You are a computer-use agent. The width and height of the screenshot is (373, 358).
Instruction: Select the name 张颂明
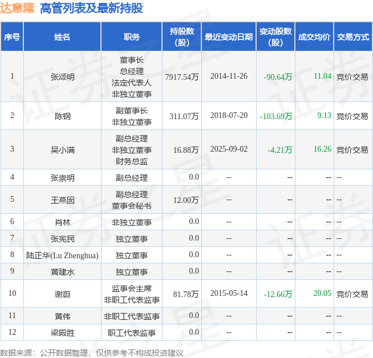tap(63, 77)
